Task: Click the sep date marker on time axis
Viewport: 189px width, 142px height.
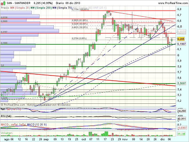Action: point(46,139)
